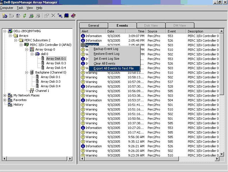The width and height of the screenshot is (228, 172).
Task: Open the Computer menu
Action: (x=7, y=8)
